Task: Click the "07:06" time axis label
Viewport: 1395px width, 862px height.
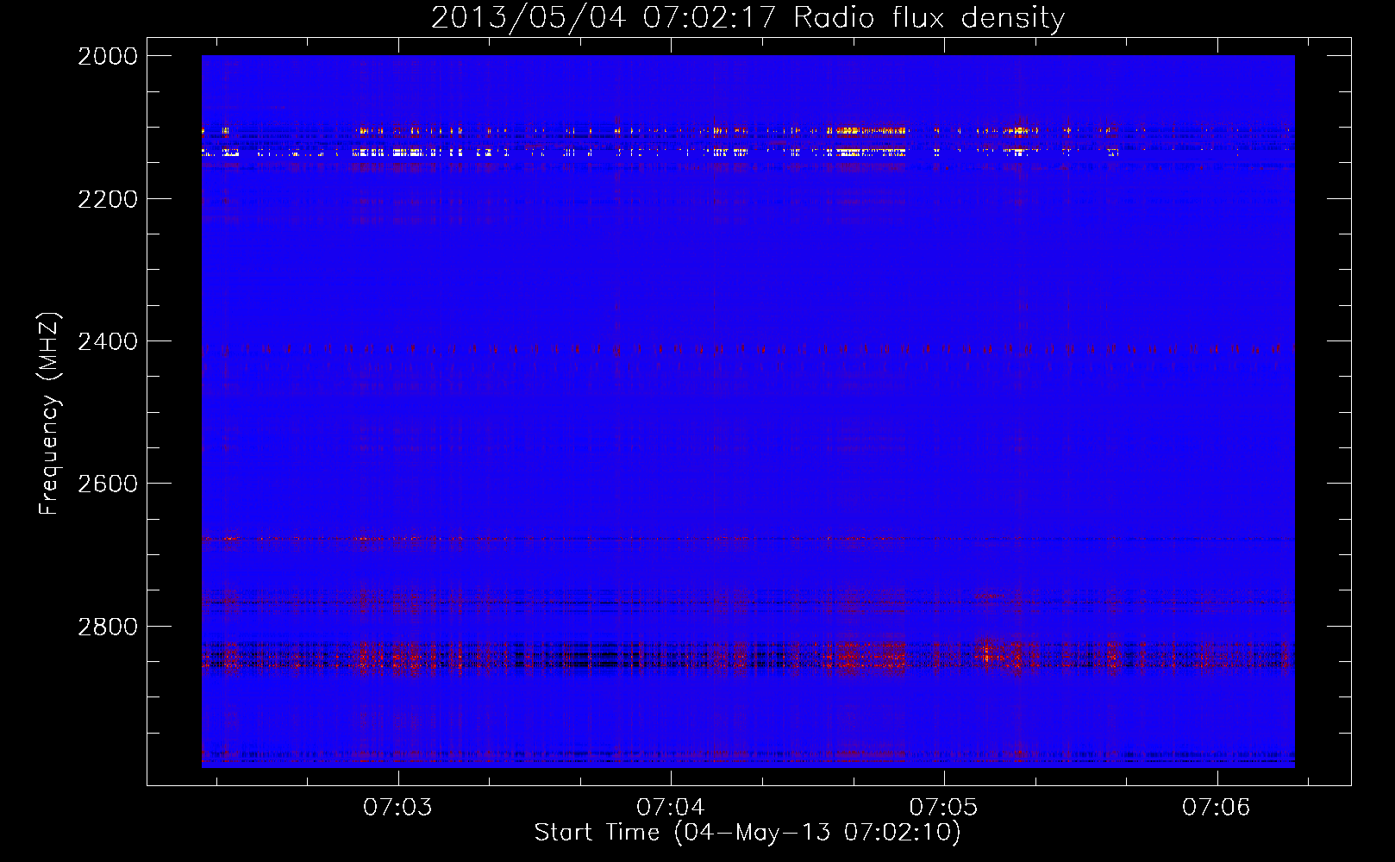Action: click(1217, 808)
